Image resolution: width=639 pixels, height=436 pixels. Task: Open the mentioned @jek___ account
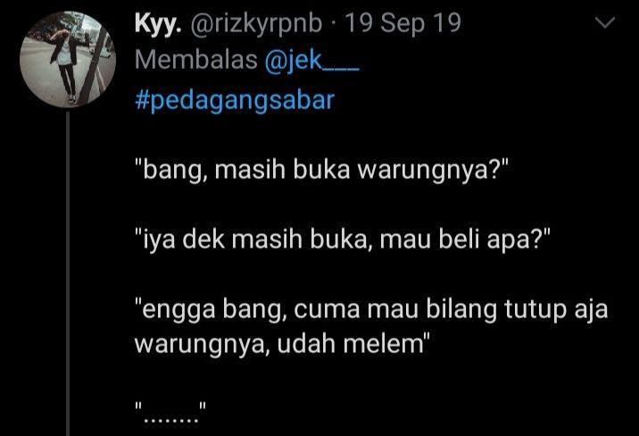tap(311, 61)
